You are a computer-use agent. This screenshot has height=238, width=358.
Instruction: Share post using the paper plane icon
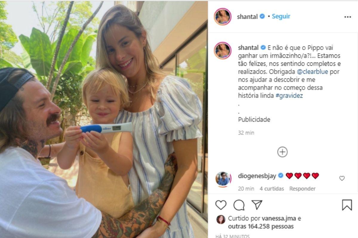pos(257,205)
